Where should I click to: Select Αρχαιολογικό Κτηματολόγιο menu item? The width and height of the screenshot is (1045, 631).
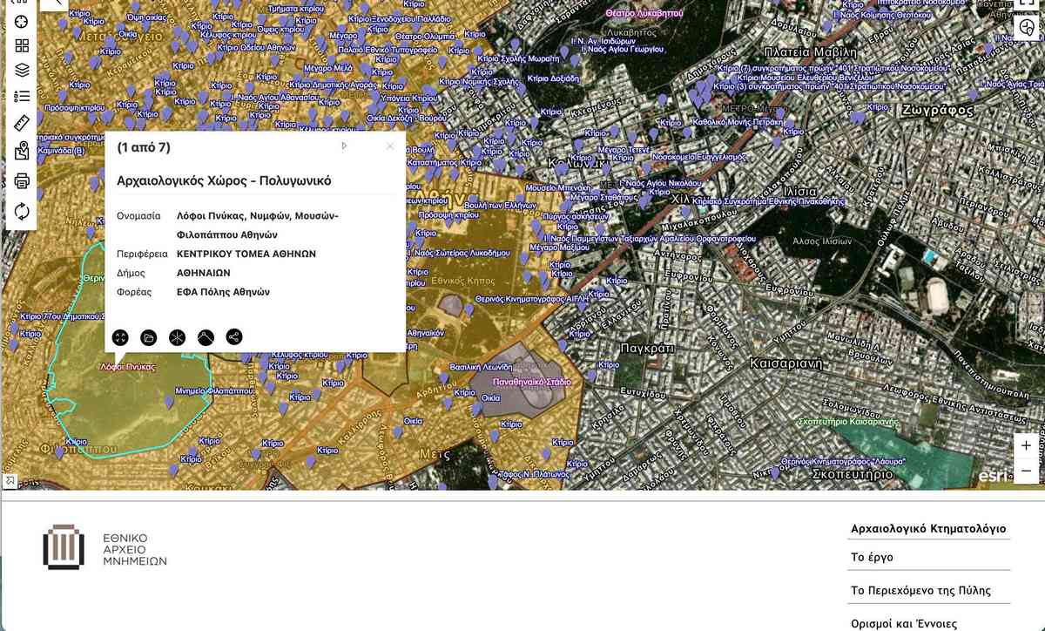click(927, 528)
